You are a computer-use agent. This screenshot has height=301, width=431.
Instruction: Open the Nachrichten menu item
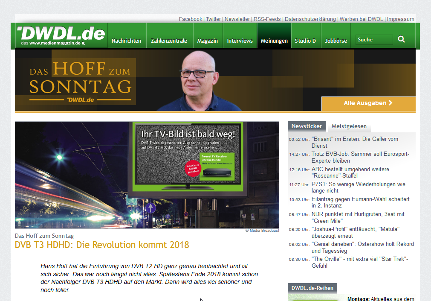[126, 41]
